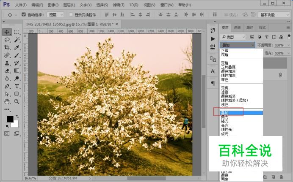The height and width of the screenshot is (182, 293).
Task: Select the Eraser tool
Action: tap(7, 71)
